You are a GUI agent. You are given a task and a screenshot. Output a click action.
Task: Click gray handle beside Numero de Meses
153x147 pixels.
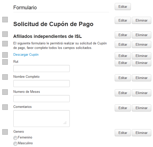5,92
